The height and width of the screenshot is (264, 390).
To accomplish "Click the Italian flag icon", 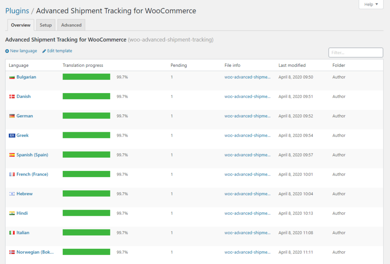I will pos(12,233).
